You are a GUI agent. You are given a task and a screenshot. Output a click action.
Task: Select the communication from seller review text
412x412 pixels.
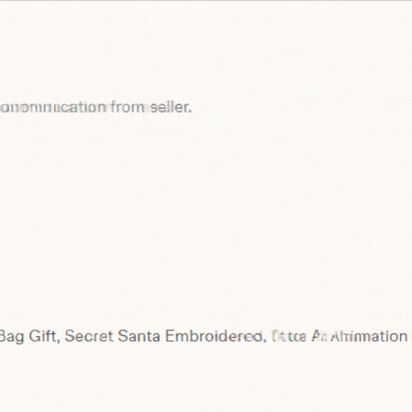(x=96, y=107)
